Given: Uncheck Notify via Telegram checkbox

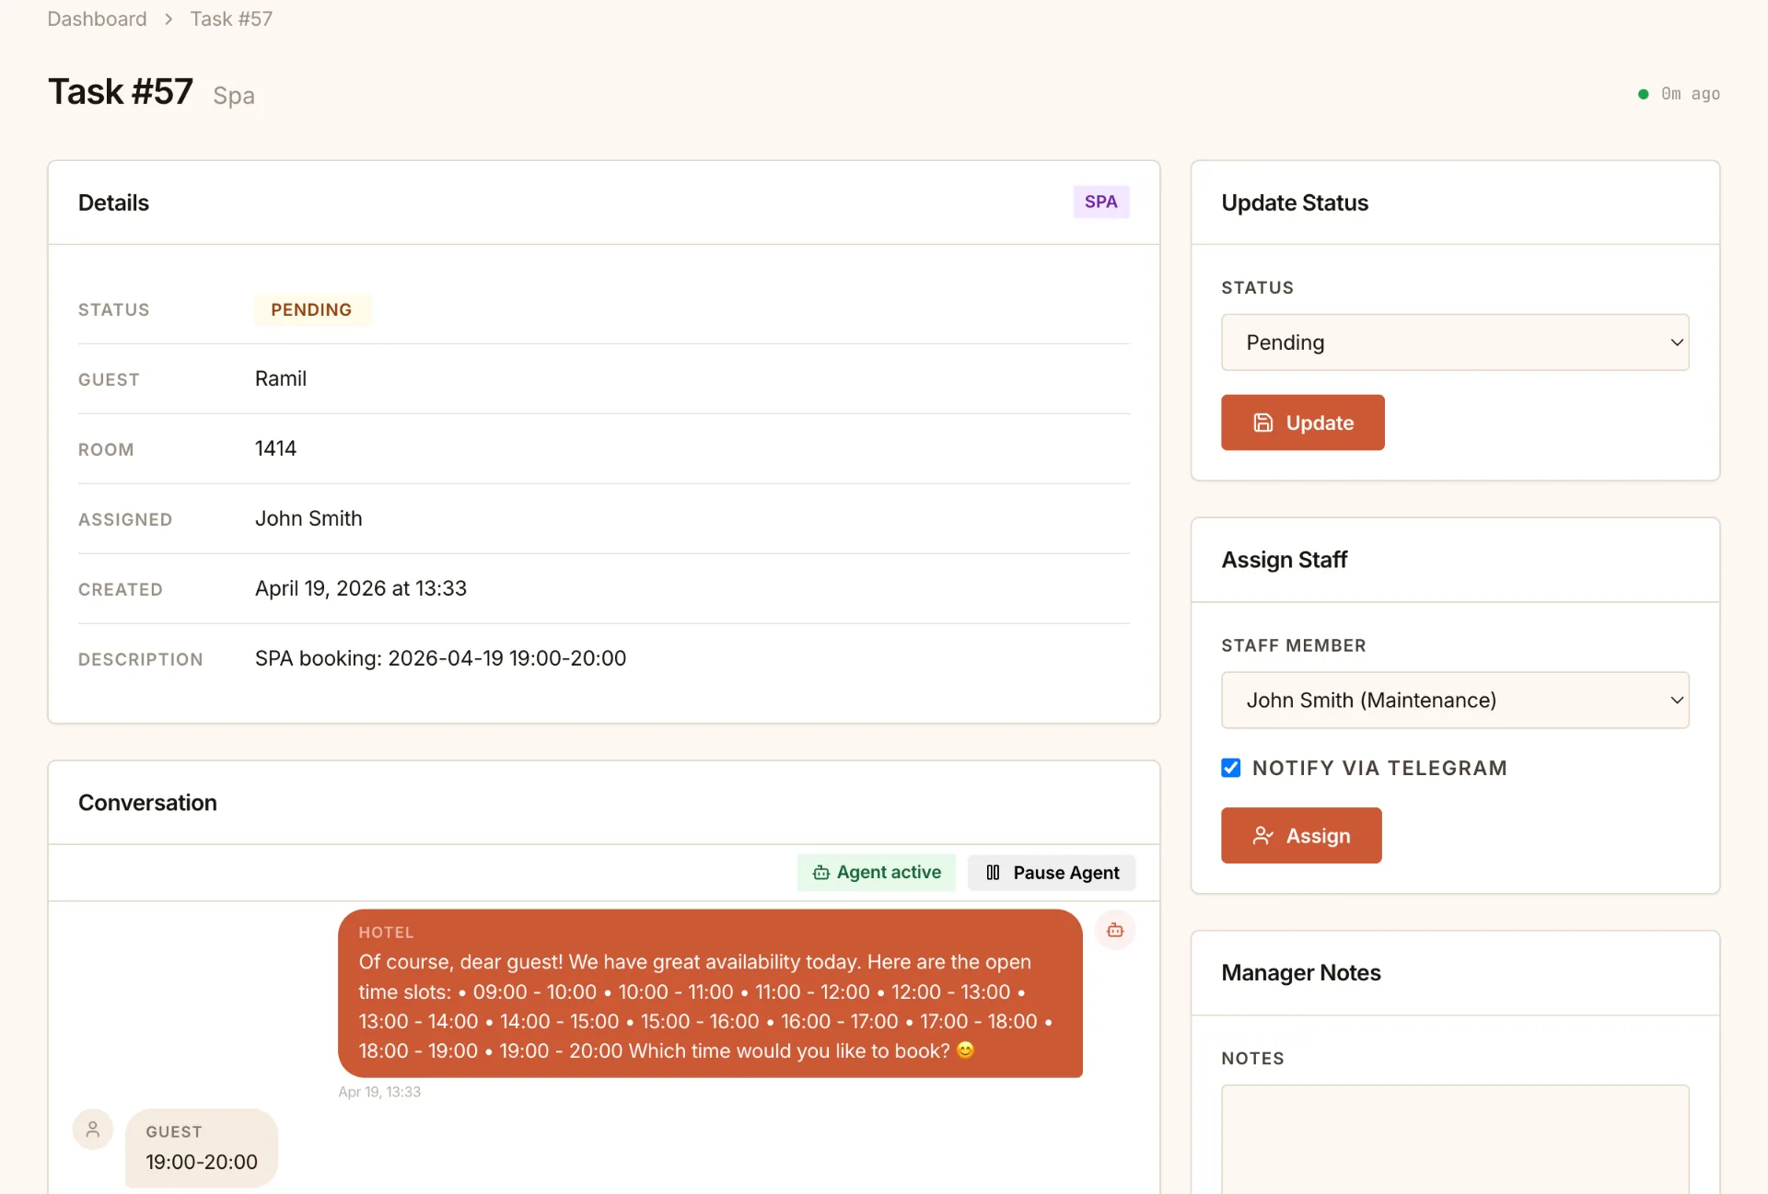Looking at the screenshot, I should (1230, 768).
